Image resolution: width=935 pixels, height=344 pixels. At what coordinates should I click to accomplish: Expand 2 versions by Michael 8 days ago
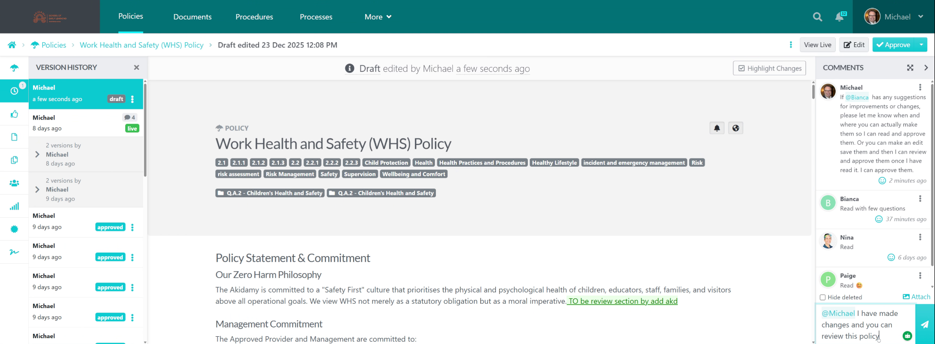(x=37, y=155)
